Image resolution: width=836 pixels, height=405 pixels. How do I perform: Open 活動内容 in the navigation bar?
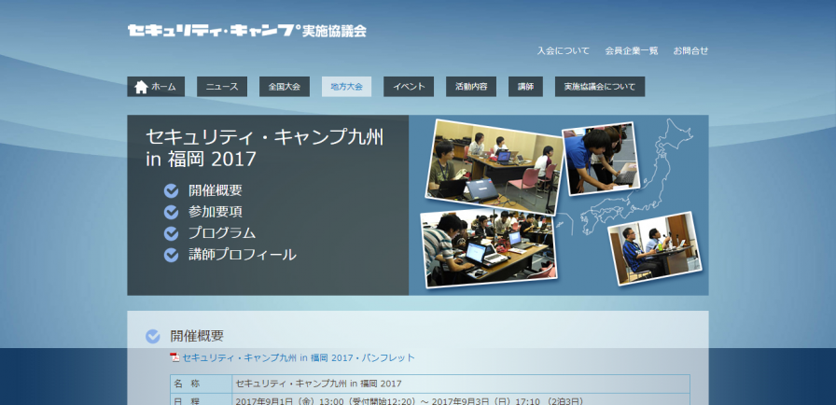[471, 87]
